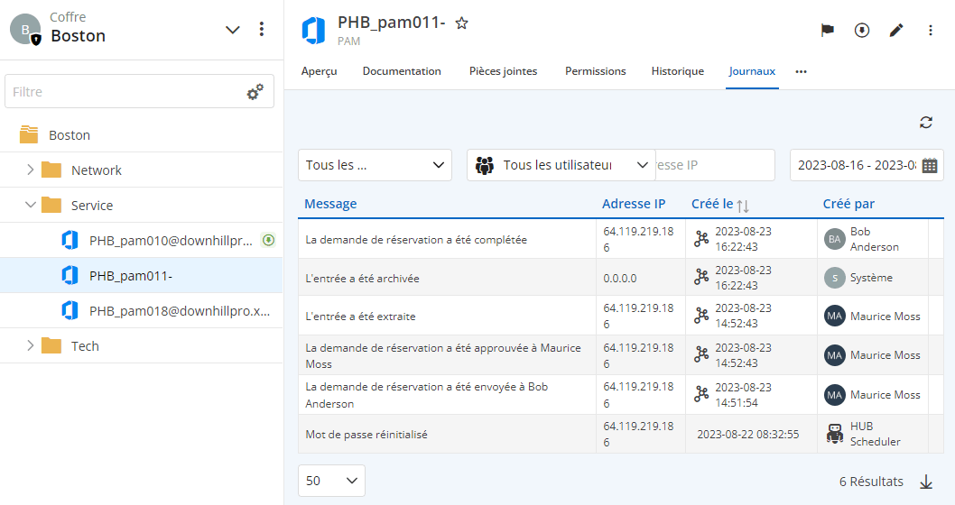Click the PHB_pam011- entry header icon
The height and width of the screenshot is (505, 955).
(313, 31)
